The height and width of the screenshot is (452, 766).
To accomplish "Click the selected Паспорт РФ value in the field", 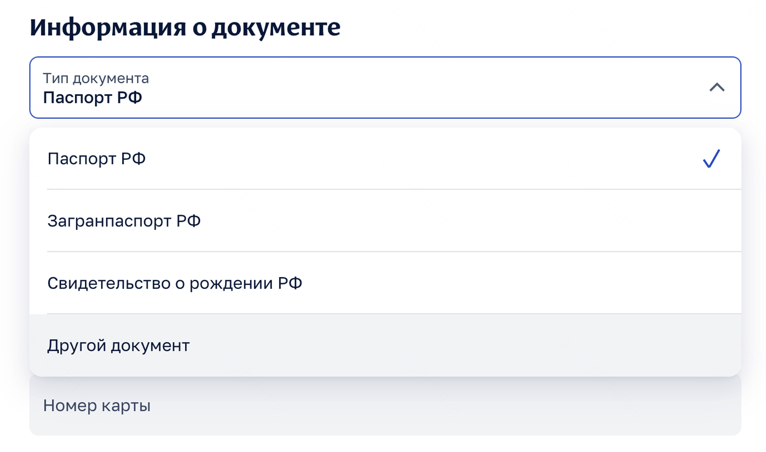I will 93,98.
